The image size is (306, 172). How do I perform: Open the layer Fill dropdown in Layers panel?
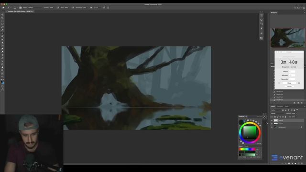296,117
